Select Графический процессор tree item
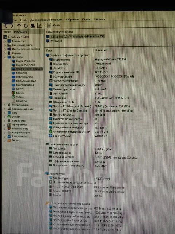This screenshot has height=234, width=175. pyautogui.click(x=27, y=69)
